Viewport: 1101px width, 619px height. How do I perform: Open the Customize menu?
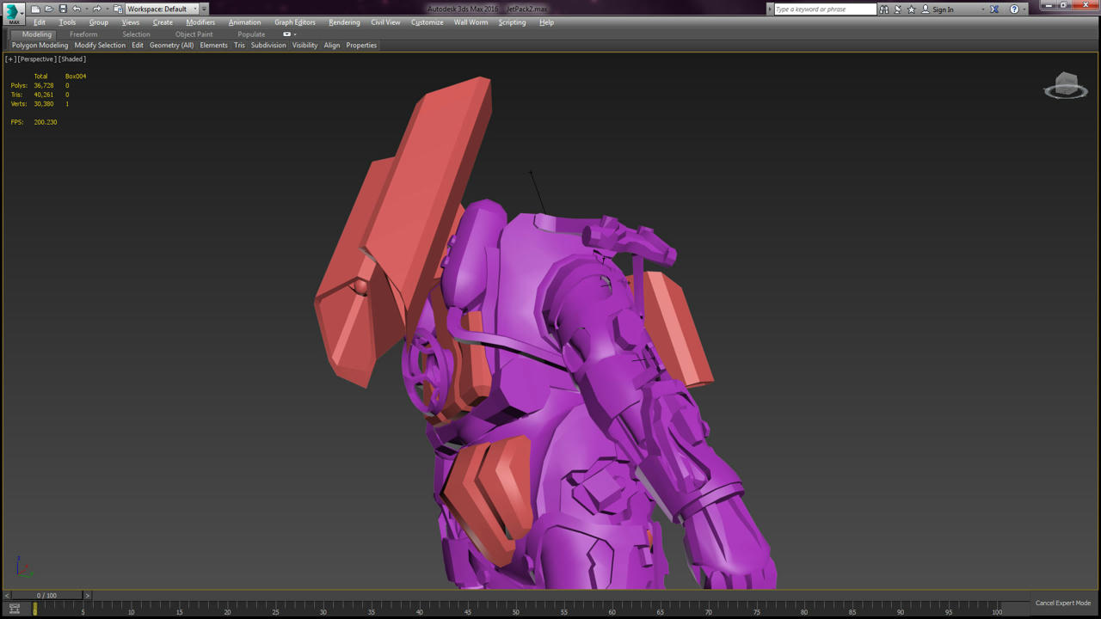click(x=427, y=22)
